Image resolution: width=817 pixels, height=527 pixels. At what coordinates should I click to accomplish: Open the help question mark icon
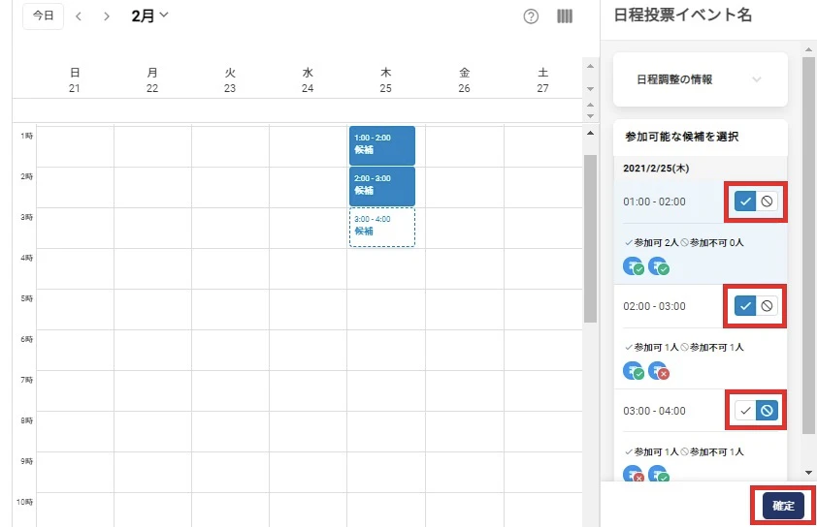click(x=531, y=16)
